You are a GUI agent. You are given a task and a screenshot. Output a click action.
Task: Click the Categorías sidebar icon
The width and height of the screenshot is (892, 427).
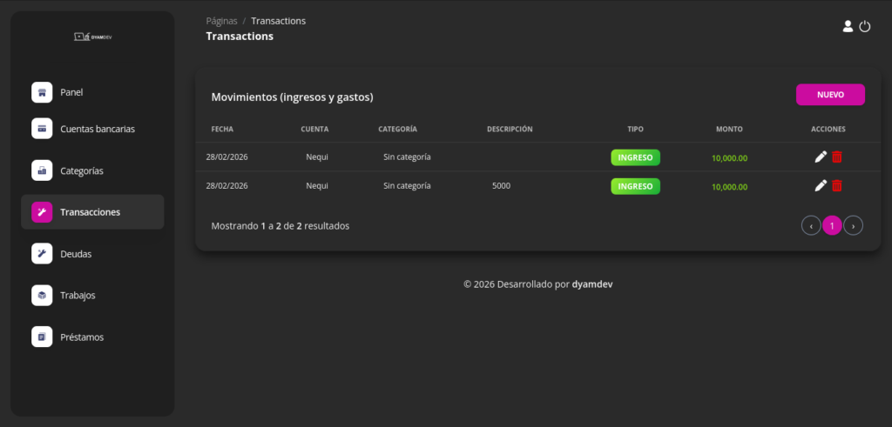(42, 170)
